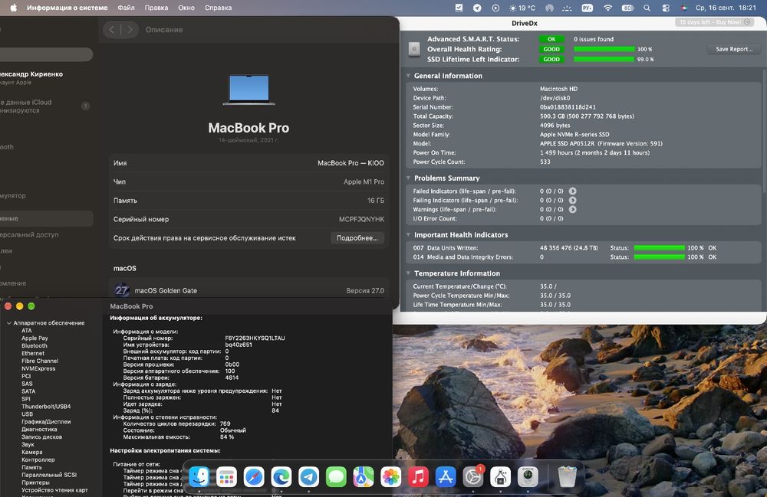
Task: Collapse Important Health Indicators section
Action: coord(409,235)
